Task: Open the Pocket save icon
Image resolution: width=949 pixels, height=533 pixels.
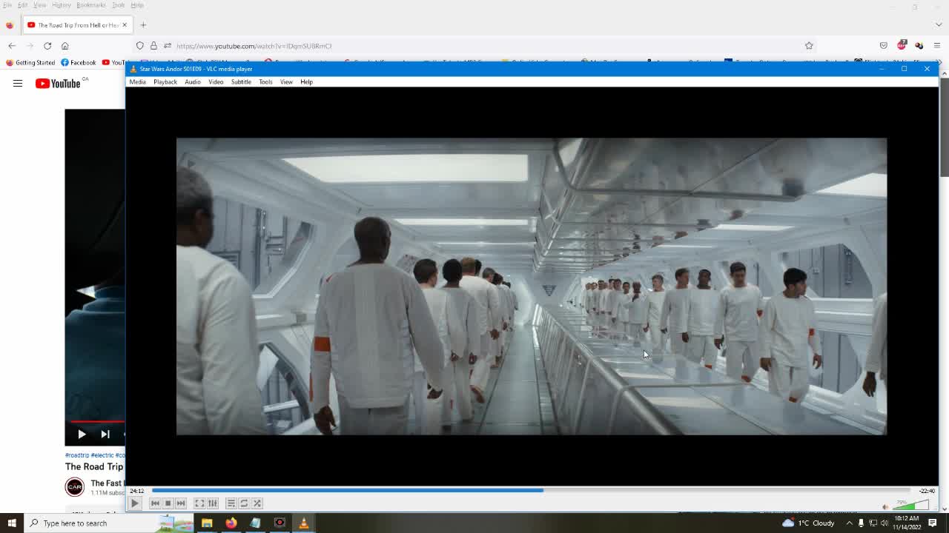Action: click(884, 46)
